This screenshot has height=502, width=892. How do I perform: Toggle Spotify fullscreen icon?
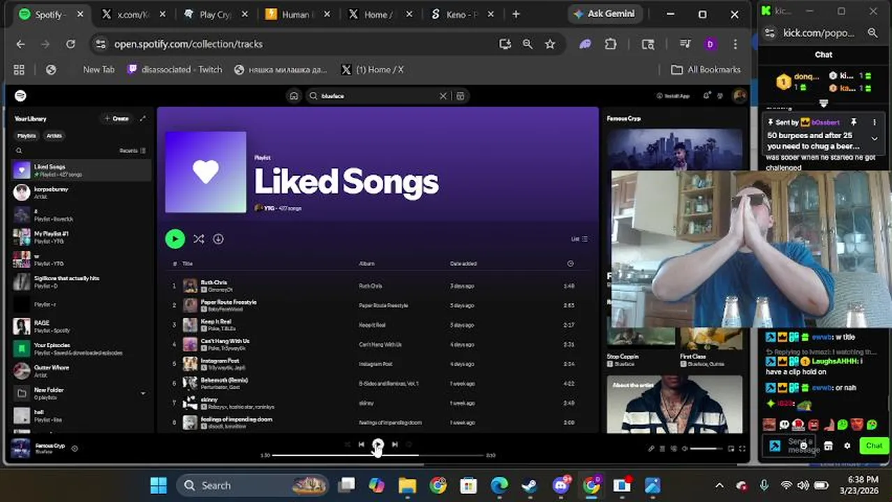point(742,449)
